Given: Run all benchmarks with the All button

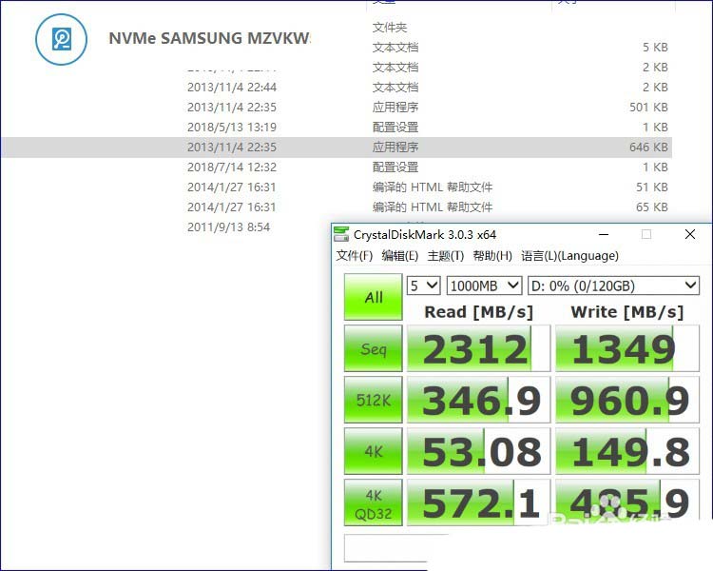Looking at the screenshot, I should (374, 297).
